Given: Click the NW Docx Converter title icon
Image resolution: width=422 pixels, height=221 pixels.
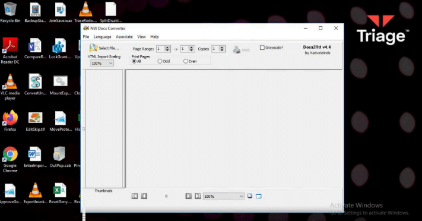Looking at the screenshot, I should pos(86,28).
